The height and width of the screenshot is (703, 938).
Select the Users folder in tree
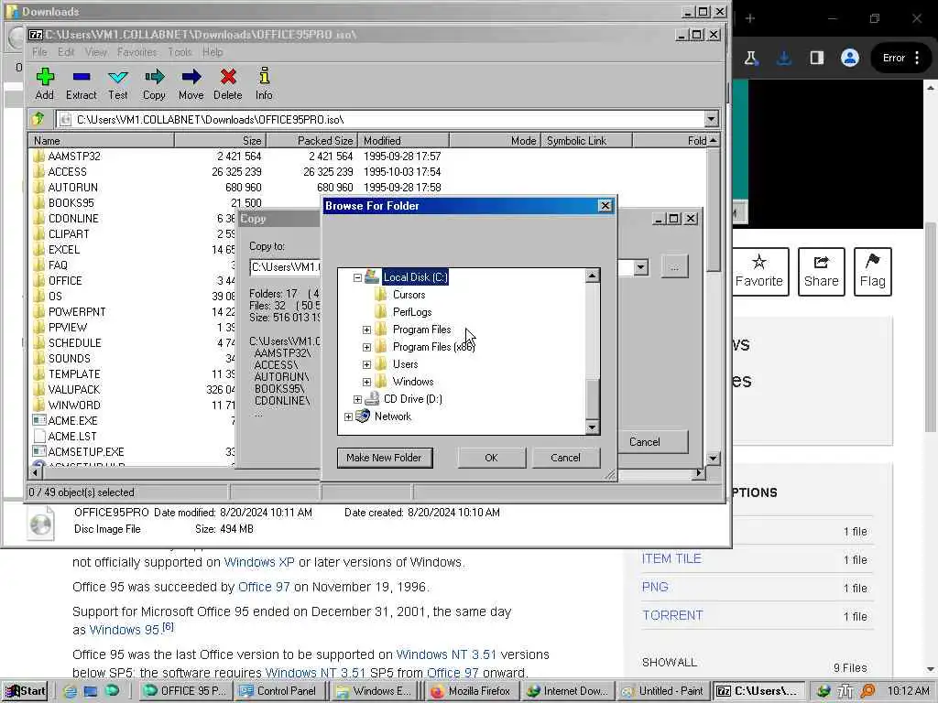click(405, 364)
